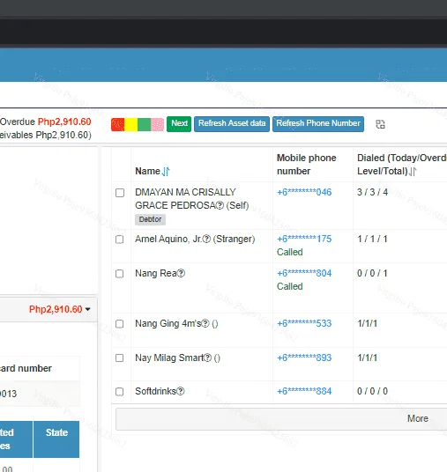Click Called status under number ending 175

(x=290, y=252)
